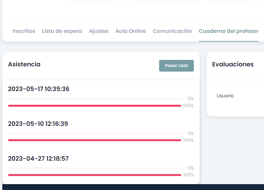Switch to Lista de espera tab
This screenshot has width=264, height=190.
coord(62,31)
